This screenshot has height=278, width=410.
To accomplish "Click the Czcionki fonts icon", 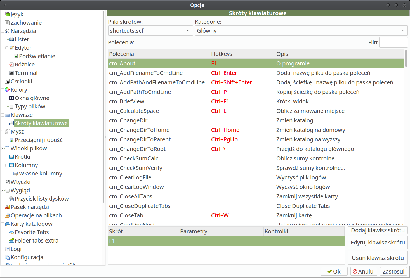I will point(7,81).
